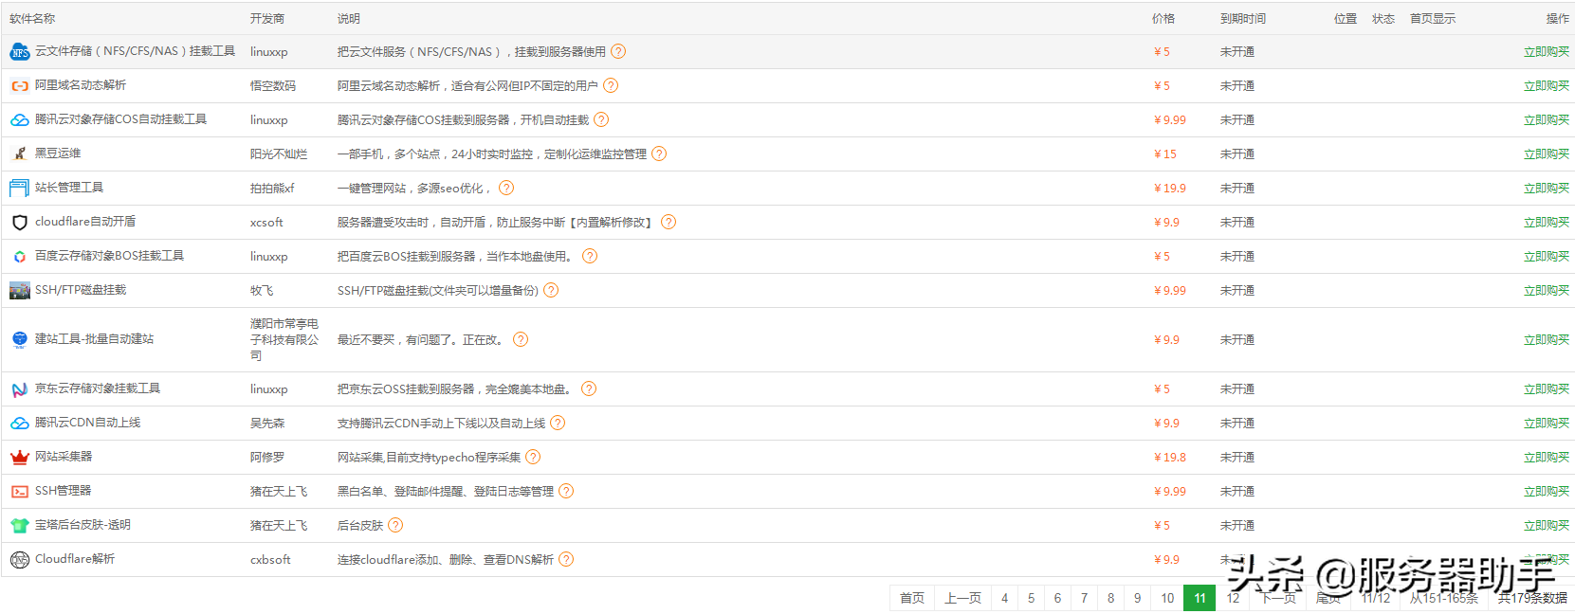Click 立即购买 in the SSH管理器 row

(1547, 492)
